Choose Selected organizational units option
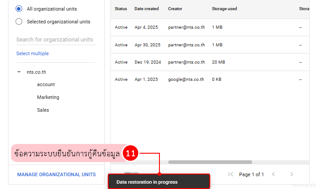318x189 pixels. pyautogui.click(x=19, y=22)
